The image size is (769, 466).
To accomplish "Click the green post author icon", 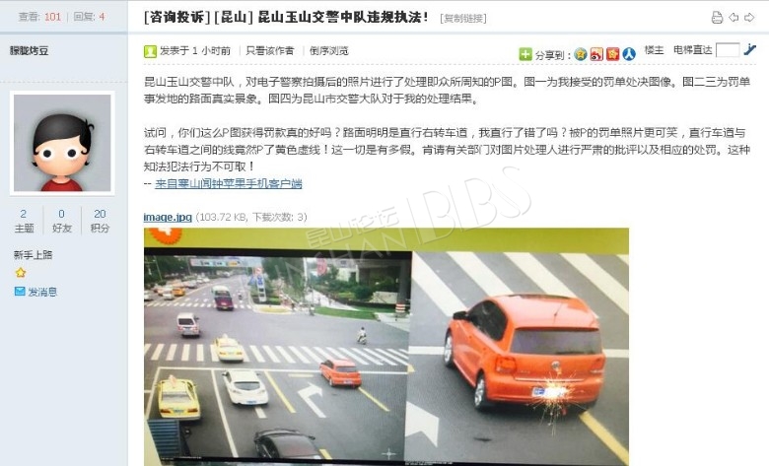I will (150, 51).
